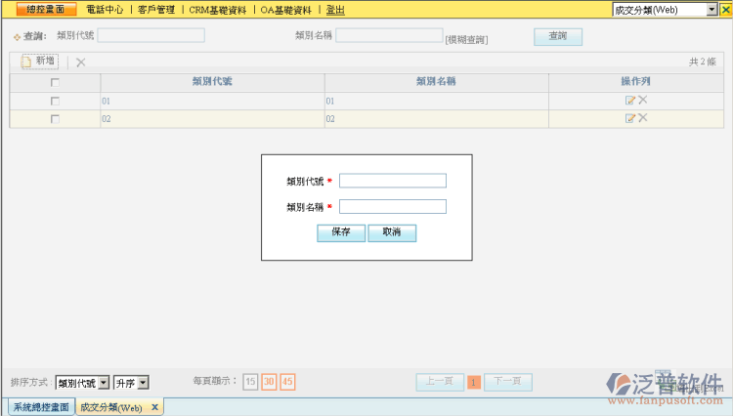Click the delete X icon for row 02
The width and height of the screenshot is (733, 416).
643,118
